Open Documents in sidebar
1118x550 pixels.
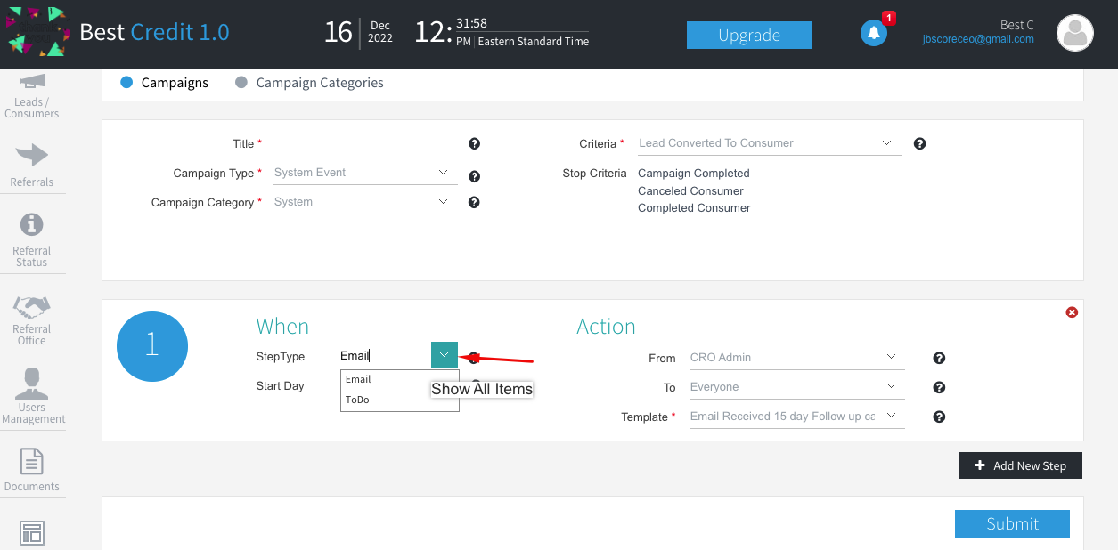32,470
